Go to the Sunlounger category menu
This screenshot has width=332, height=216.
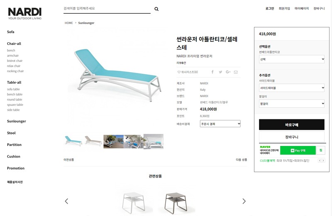17,121
